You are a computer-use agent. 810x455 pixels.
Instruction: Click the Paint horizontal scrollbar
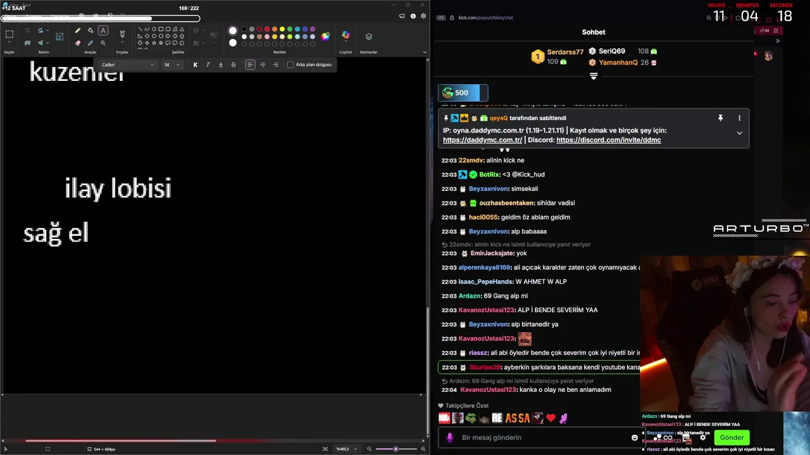[x=120, y=441]
